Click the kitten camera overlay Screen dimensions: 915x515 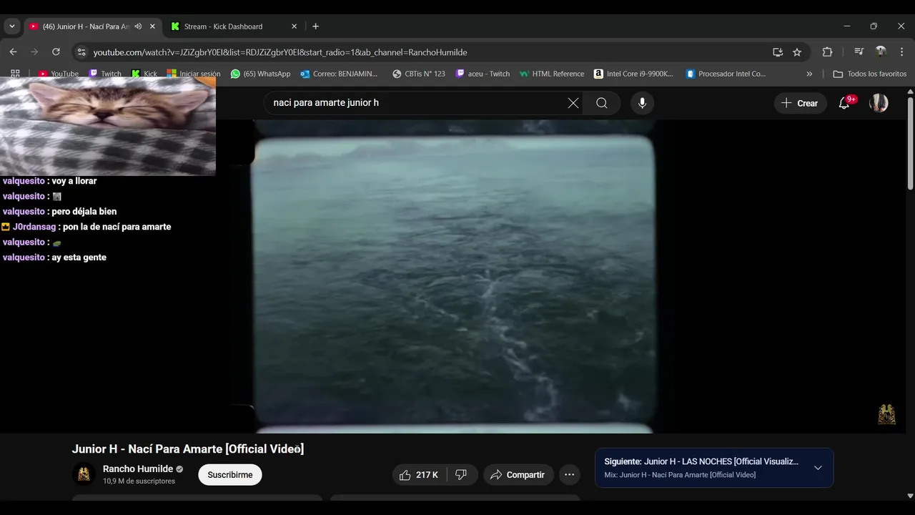point(107,126)
